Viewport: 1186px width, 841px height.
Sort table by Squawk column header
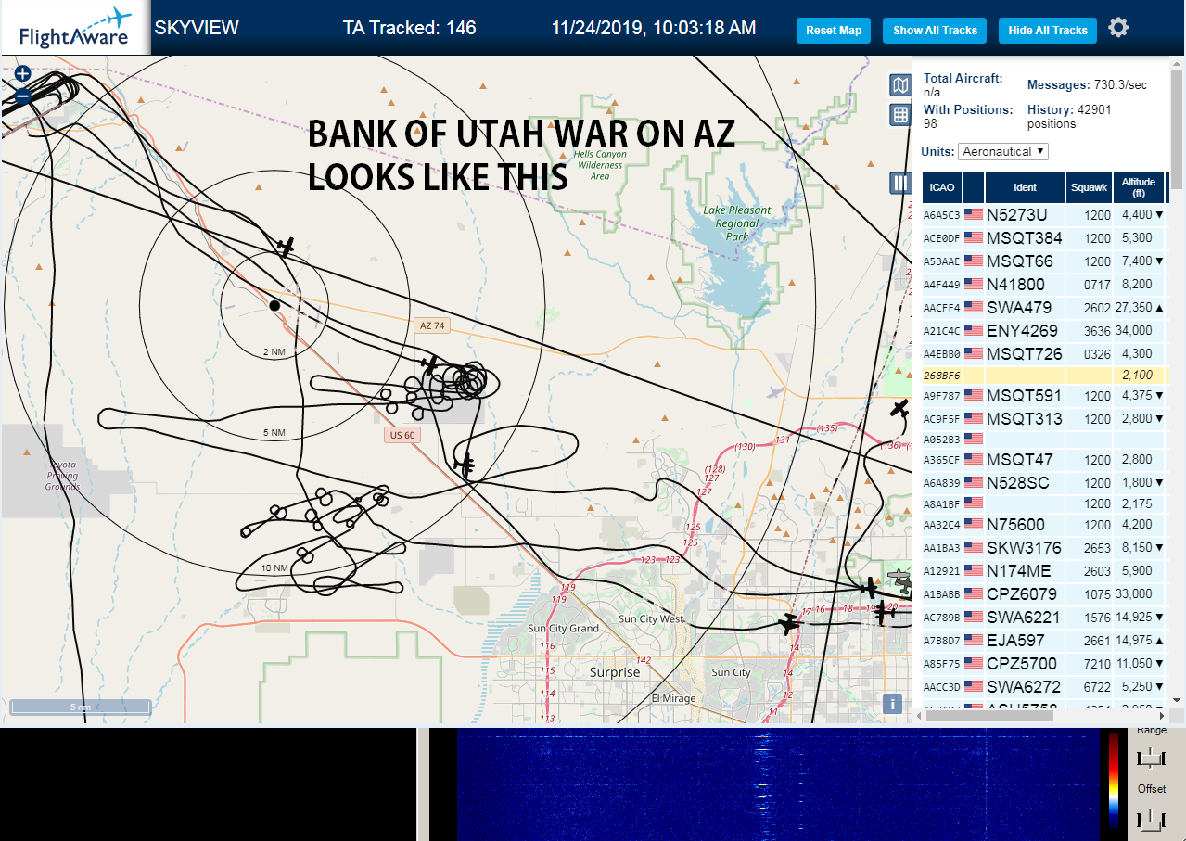click(x=1089, y=187)
